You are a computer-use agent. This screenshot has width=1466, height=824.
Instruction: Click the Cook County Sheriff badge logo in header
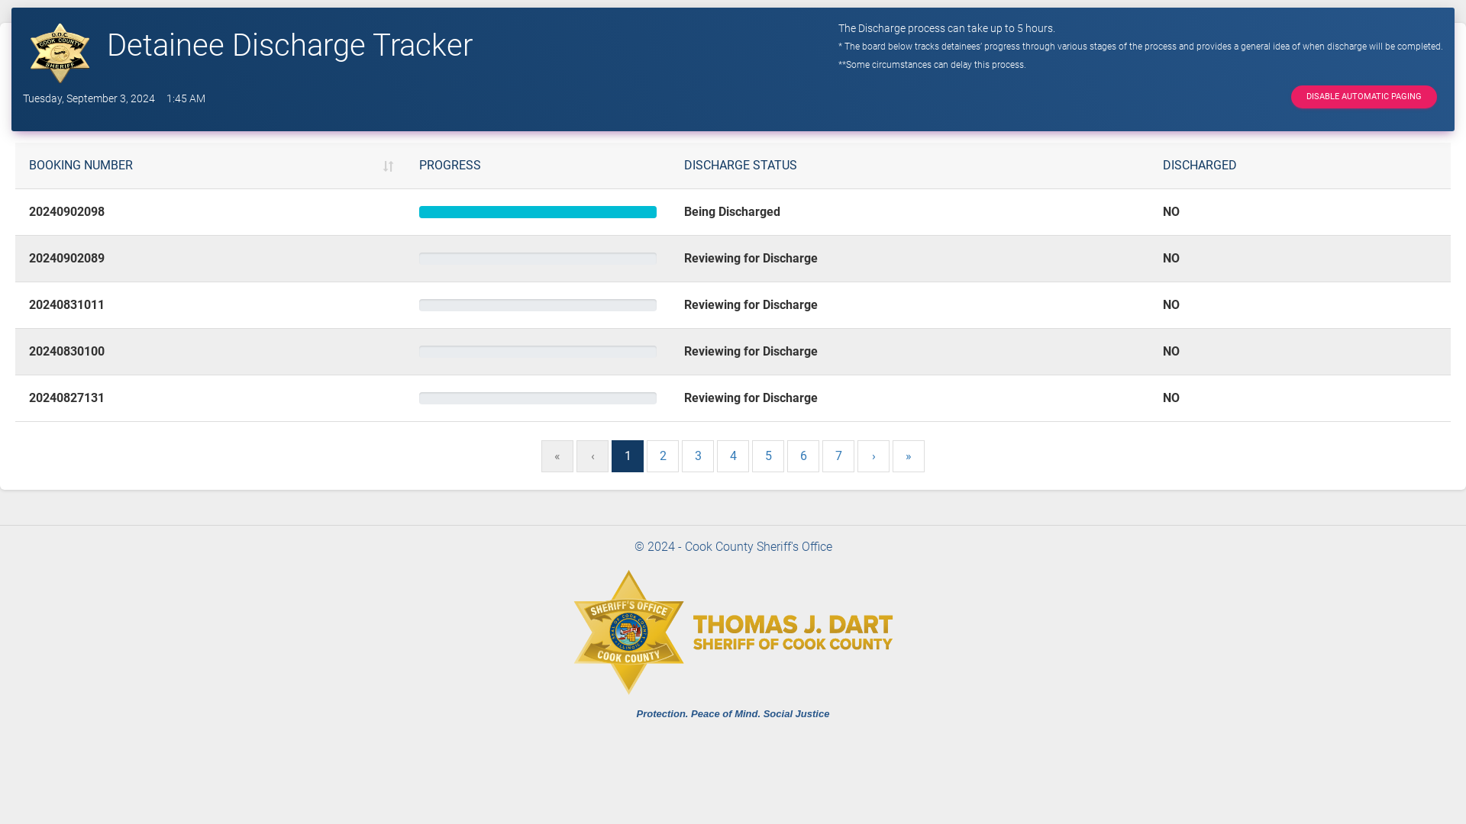click(x=60, y=53)
